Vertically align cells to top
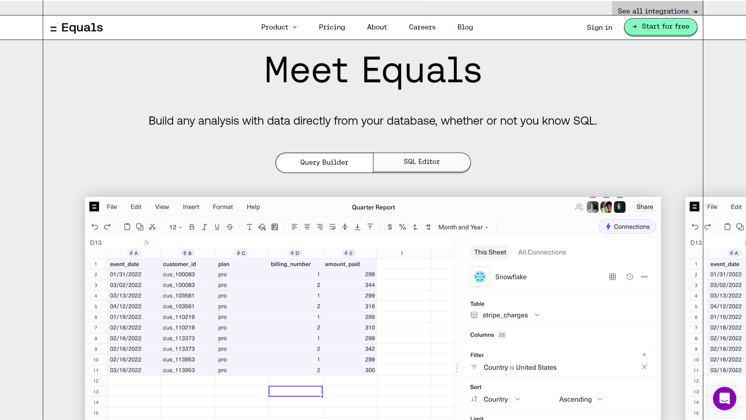Viewport: 746px width, 420px height. [370, 227]
